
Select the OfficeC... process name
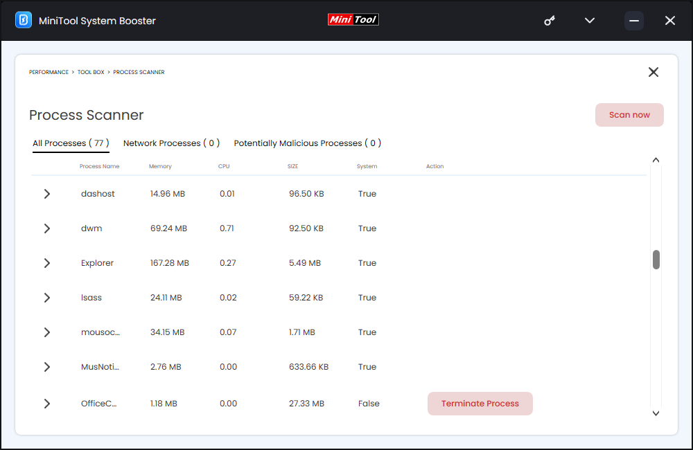click(x=98, y=403)
